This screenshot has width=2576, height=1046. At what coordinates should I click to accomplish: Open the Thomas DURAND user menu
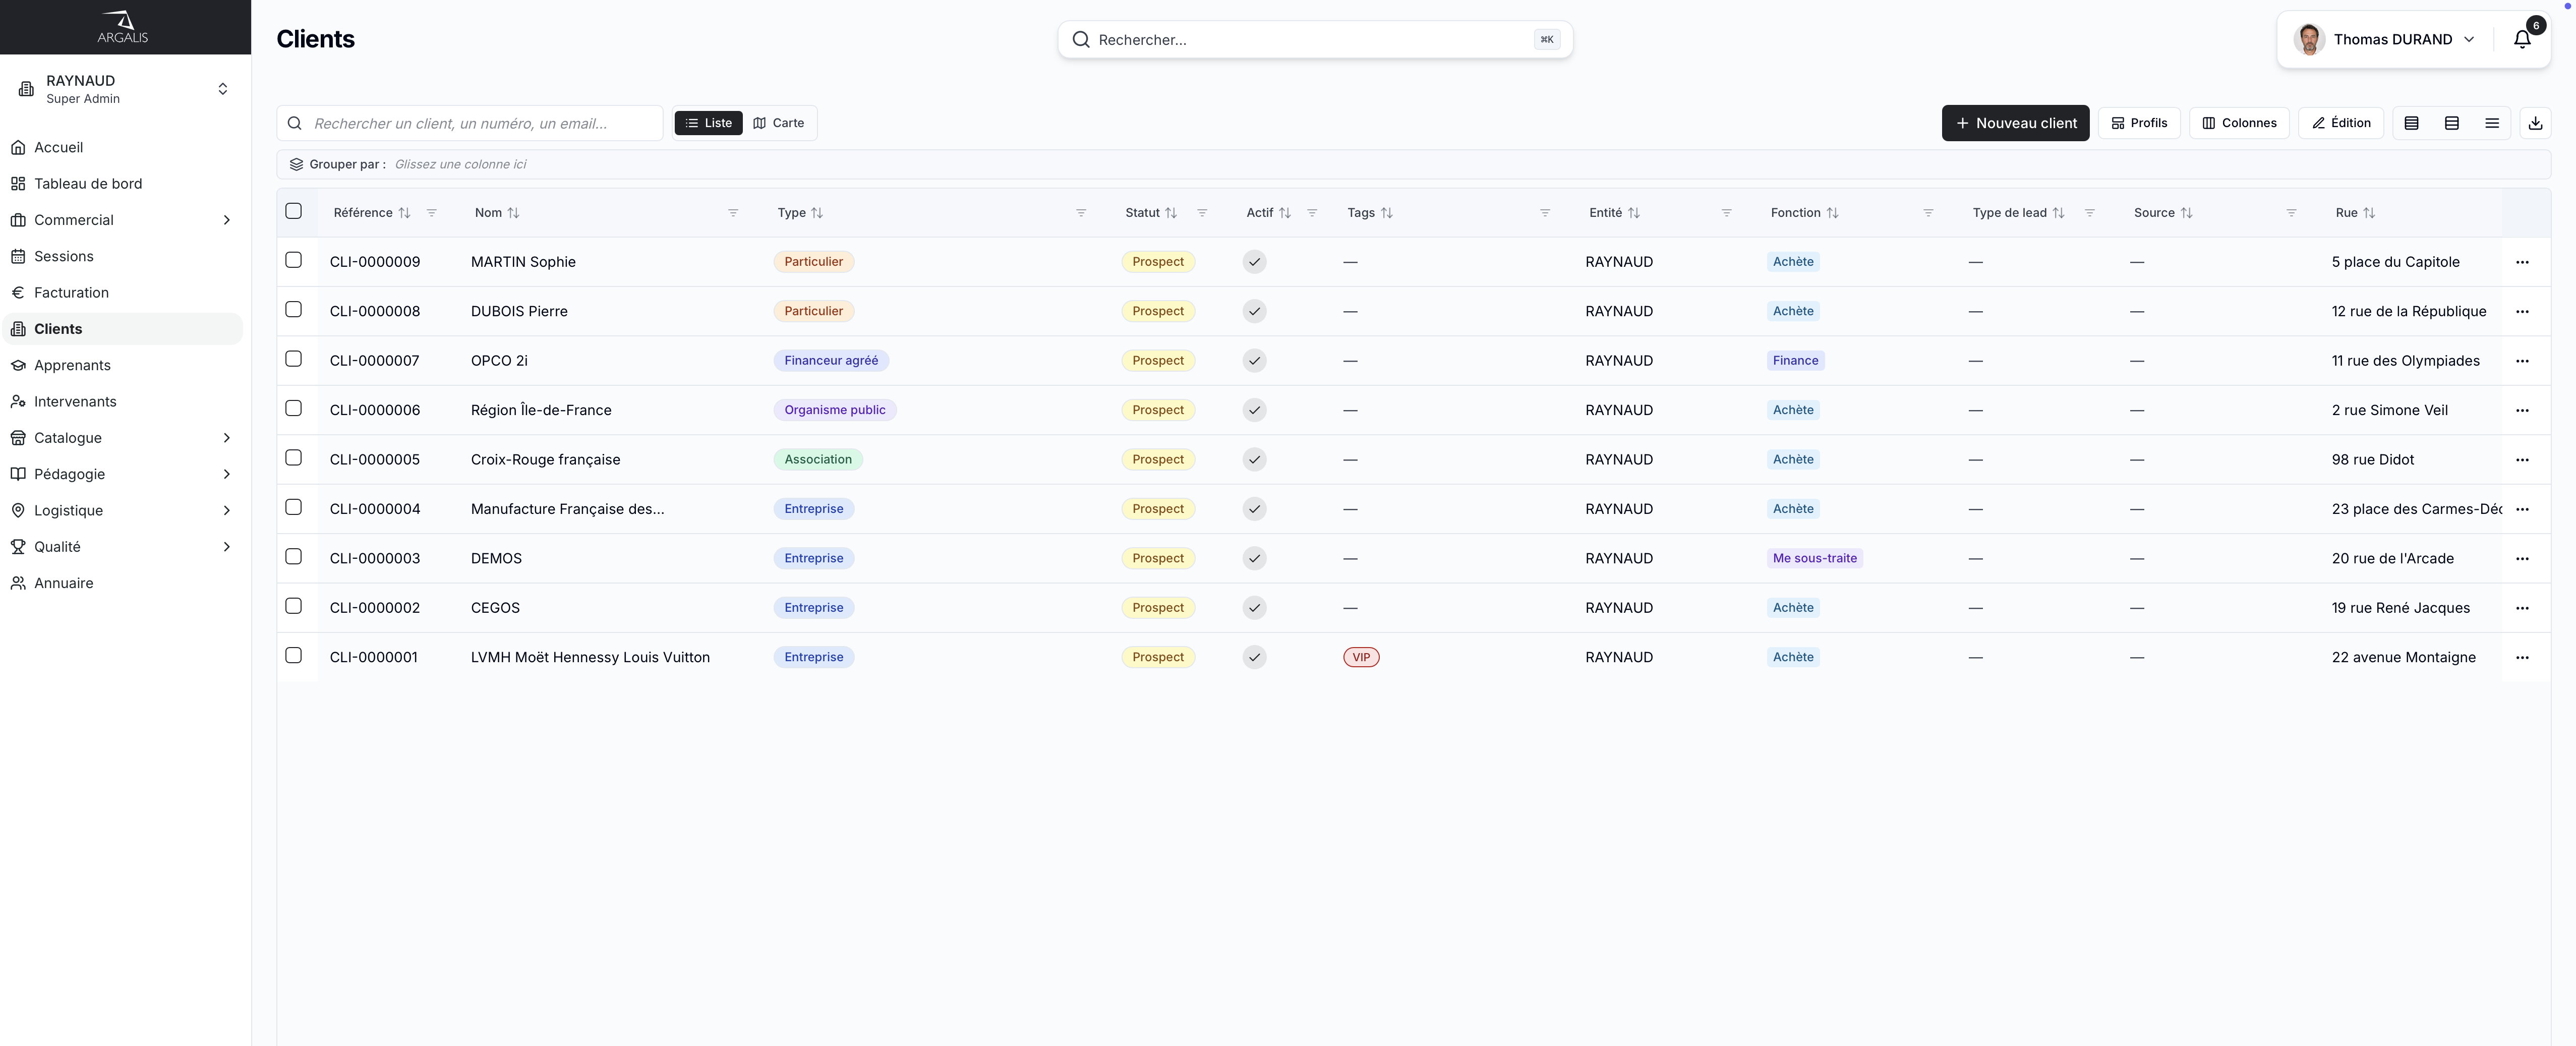(x=2385, y=39)
